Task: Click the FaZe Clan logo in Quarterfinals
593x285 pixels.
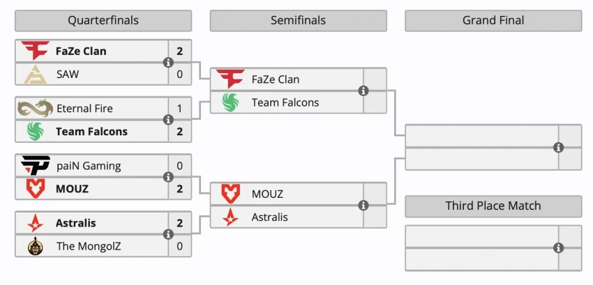Action: [x=34, y=51]
